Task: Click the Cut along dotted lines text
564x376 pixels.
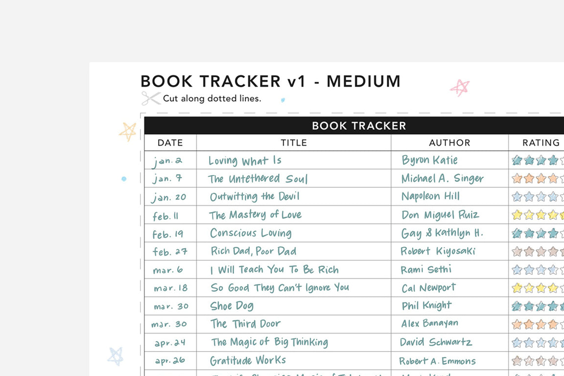Action: [212, 98]
